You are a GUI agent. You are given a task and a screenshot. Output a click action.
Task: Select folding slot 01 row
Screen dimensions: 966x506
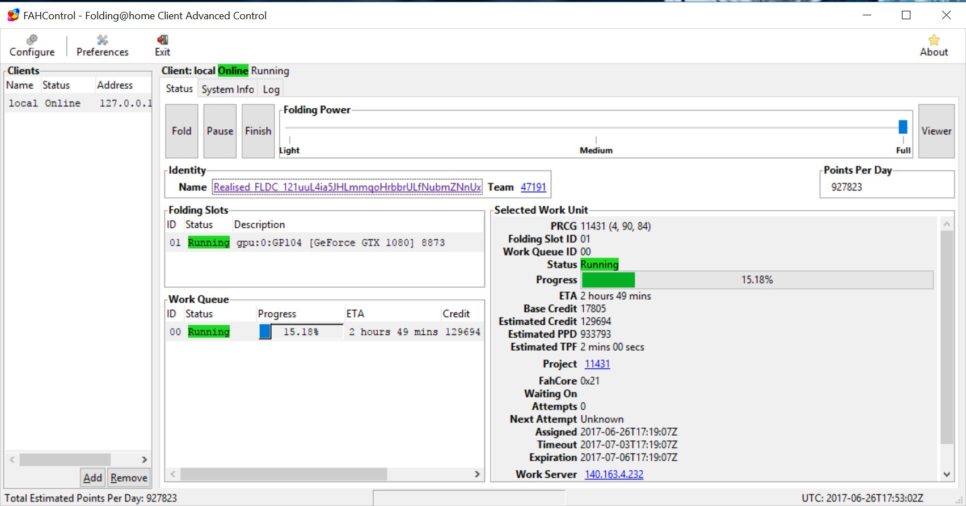324,243
